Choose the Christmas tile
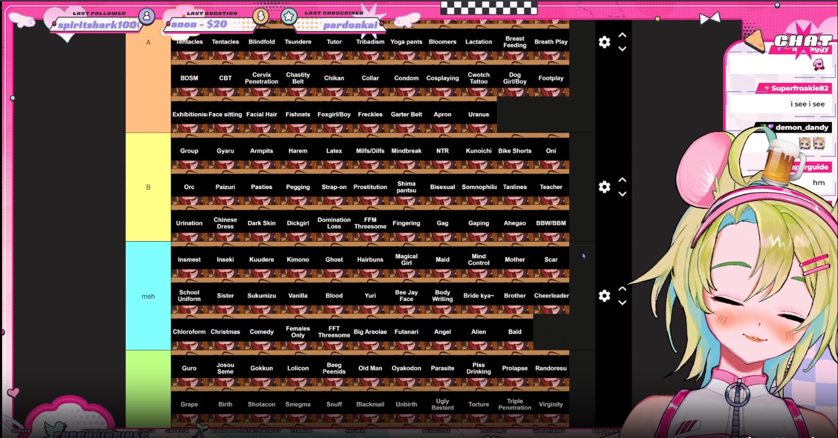This screenshot has width=838, height=438. (x=226, y=332)
